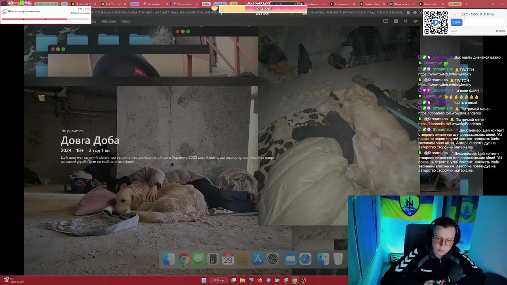Click the film title 'Довга Доба'
Screen dimensions: 507x285
[x=90, y=141]
